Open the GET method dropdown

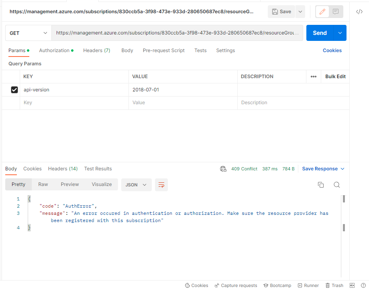pos(28,33)
